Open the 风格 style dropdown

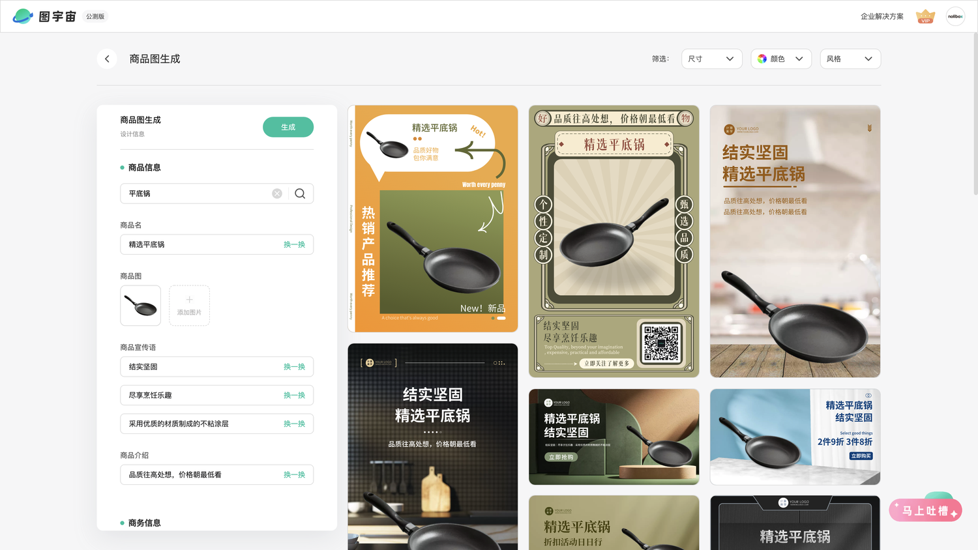point(850,59)
